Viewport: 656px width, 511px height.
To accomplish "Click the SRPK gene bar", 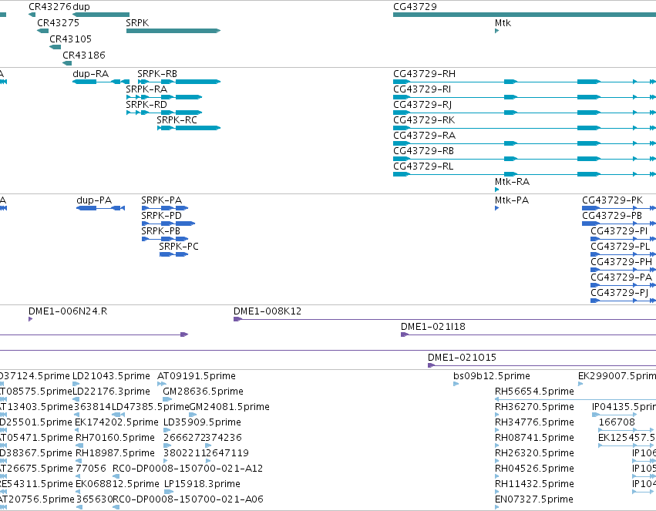I will coord(173,31).
